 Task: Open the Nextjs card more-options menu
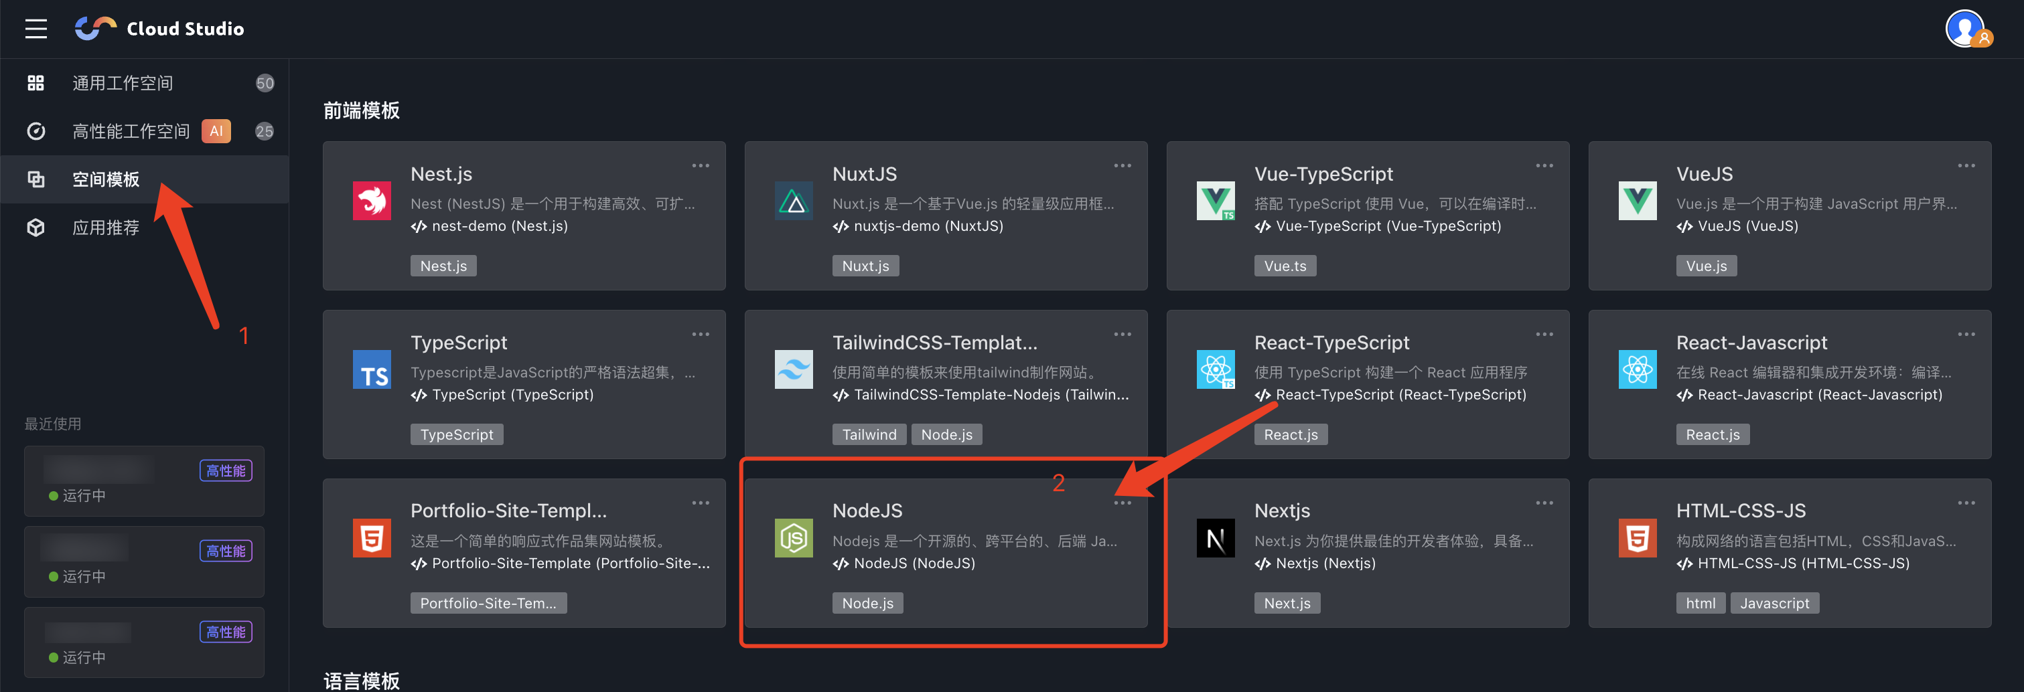click(x=1544, y=503)
